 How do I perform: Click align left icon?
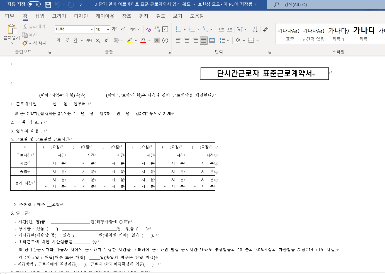click(179, 40)
